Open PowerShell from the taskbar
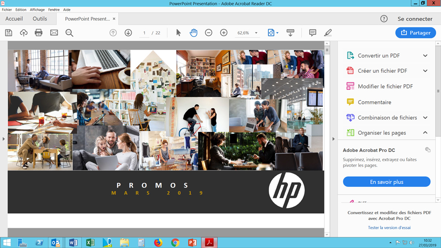 [x=39, y=243]
